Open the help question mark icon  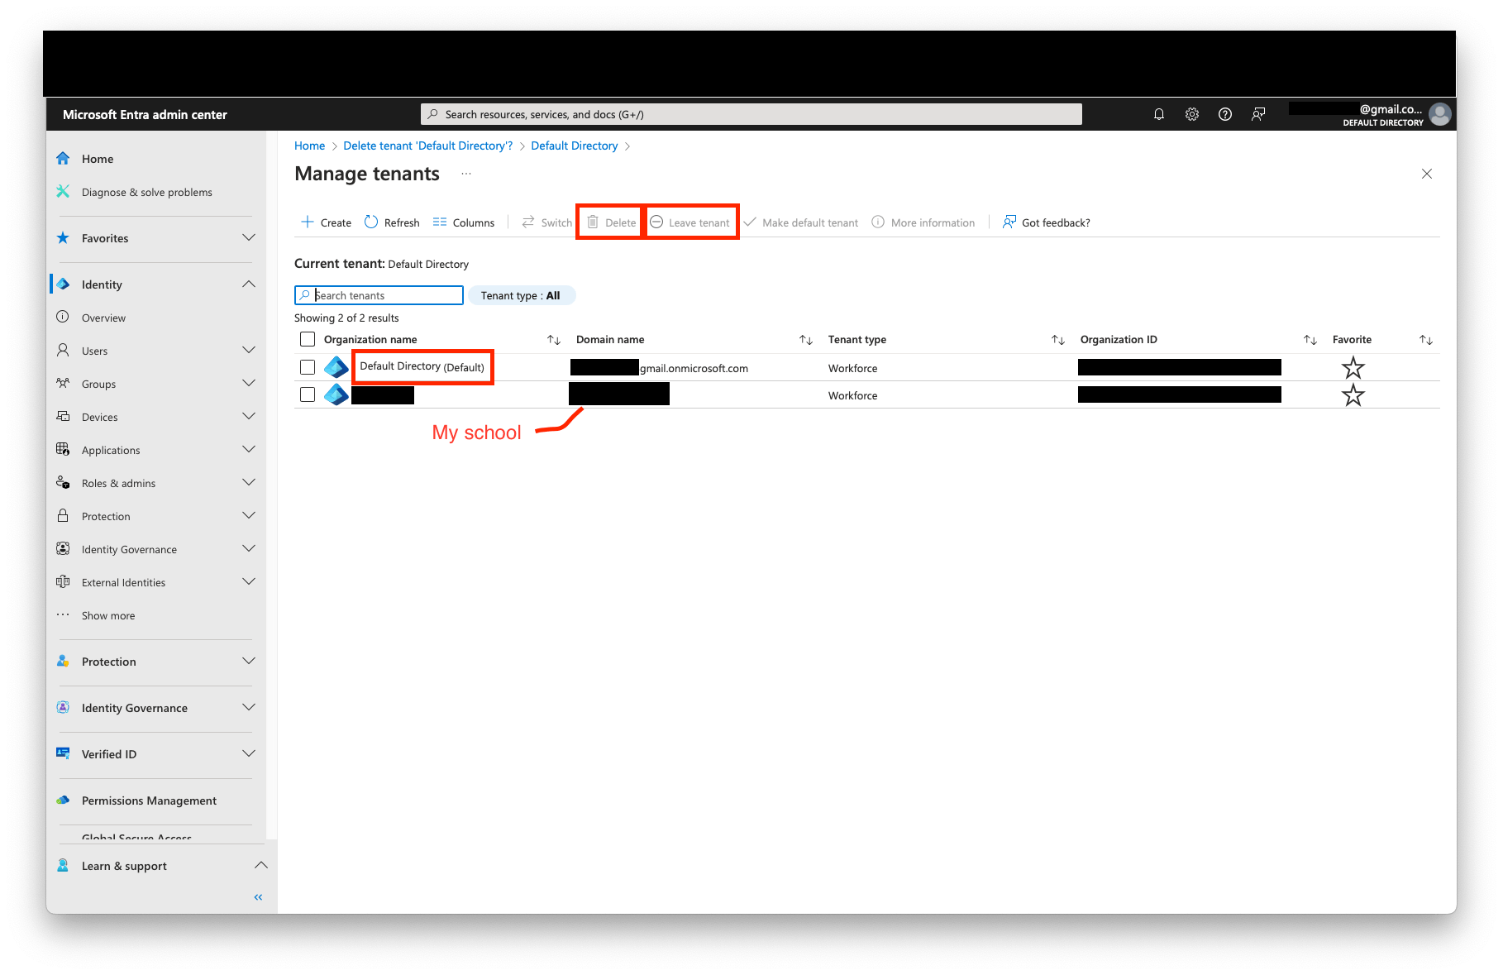tap(1225, 114)
